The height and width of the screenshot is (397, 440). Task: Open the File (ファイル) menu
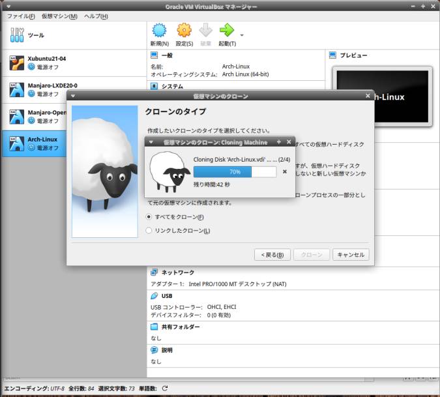pyautogui.click(x=21, y=16)
